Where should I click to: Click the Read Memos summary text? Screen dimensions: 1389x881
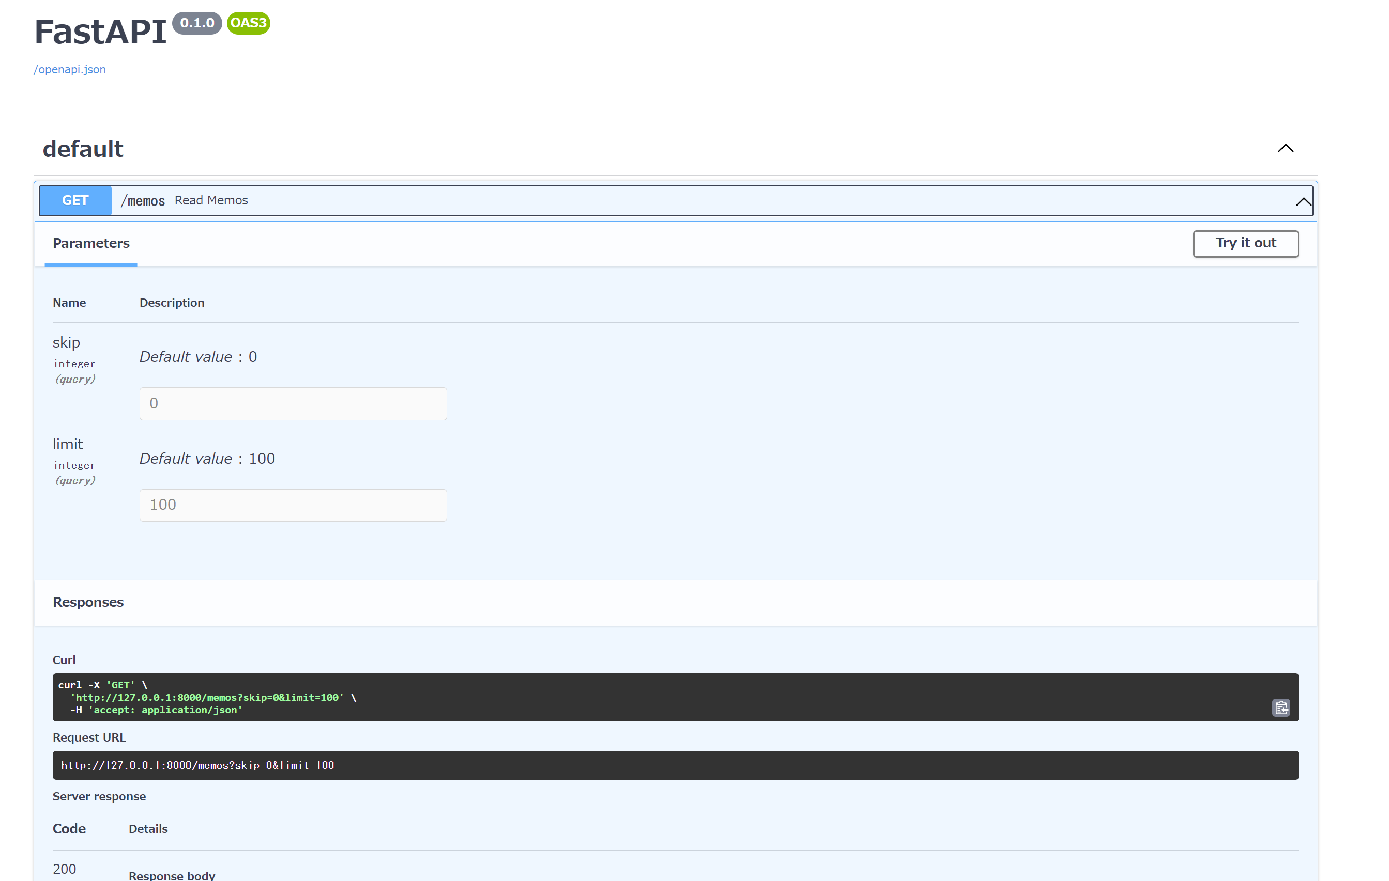[x=211, y=200]
